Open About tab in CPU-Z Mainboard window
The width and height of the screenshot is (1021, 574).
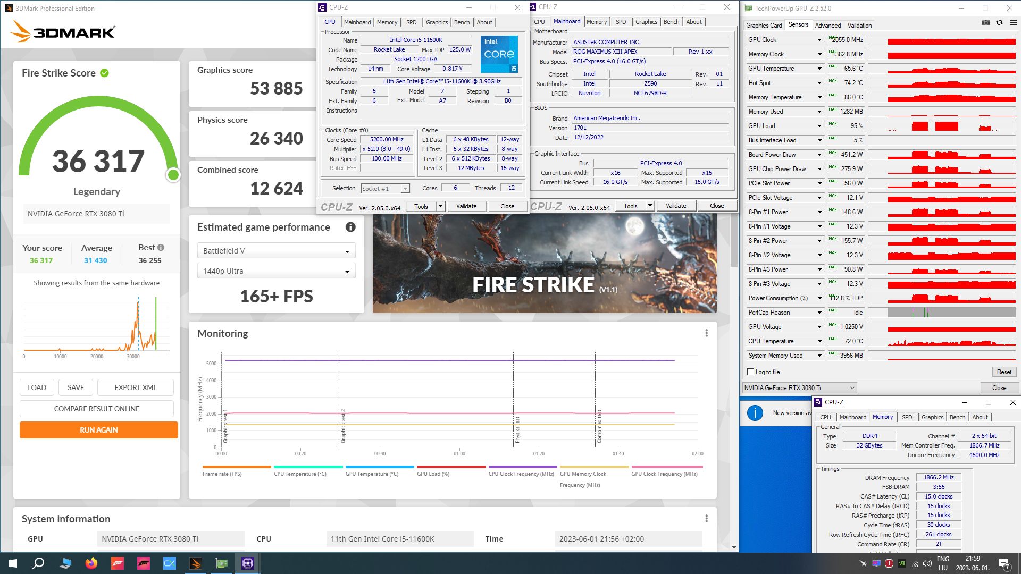pos(693,22)
